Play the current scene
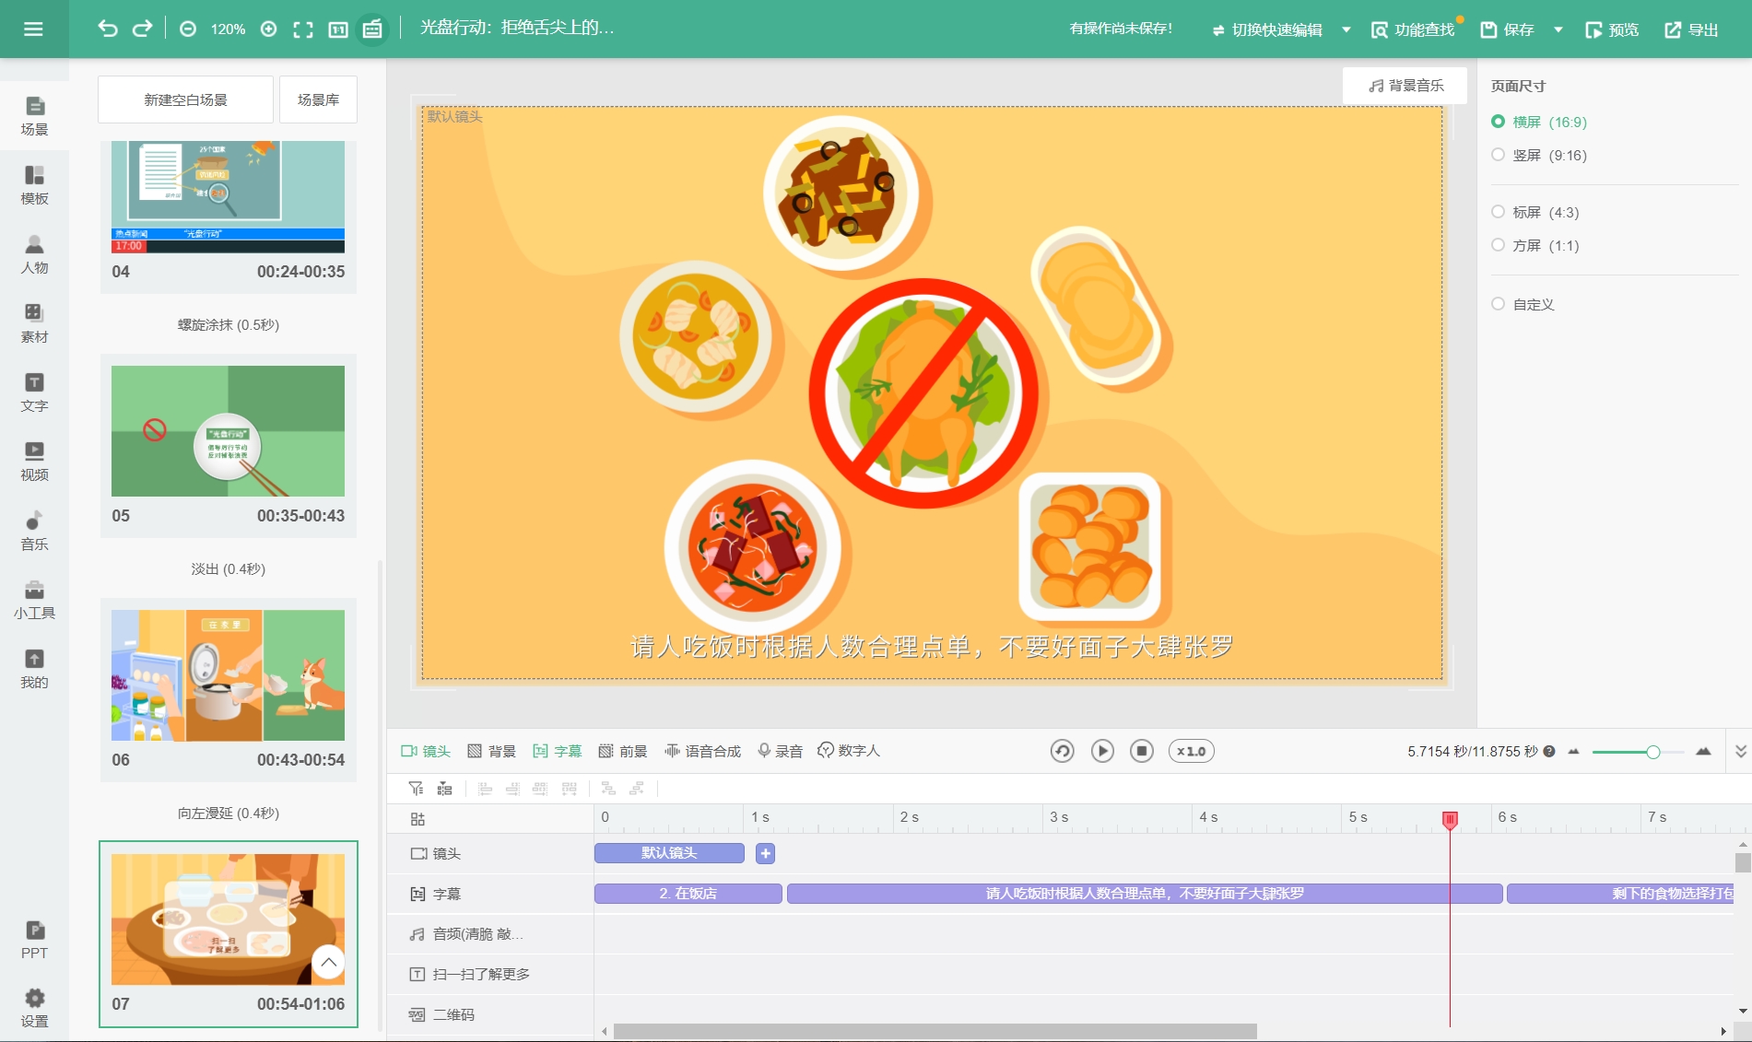Image resolution: width=1752 pixels, height=1042 pixels. click(x=1102, y=752)
